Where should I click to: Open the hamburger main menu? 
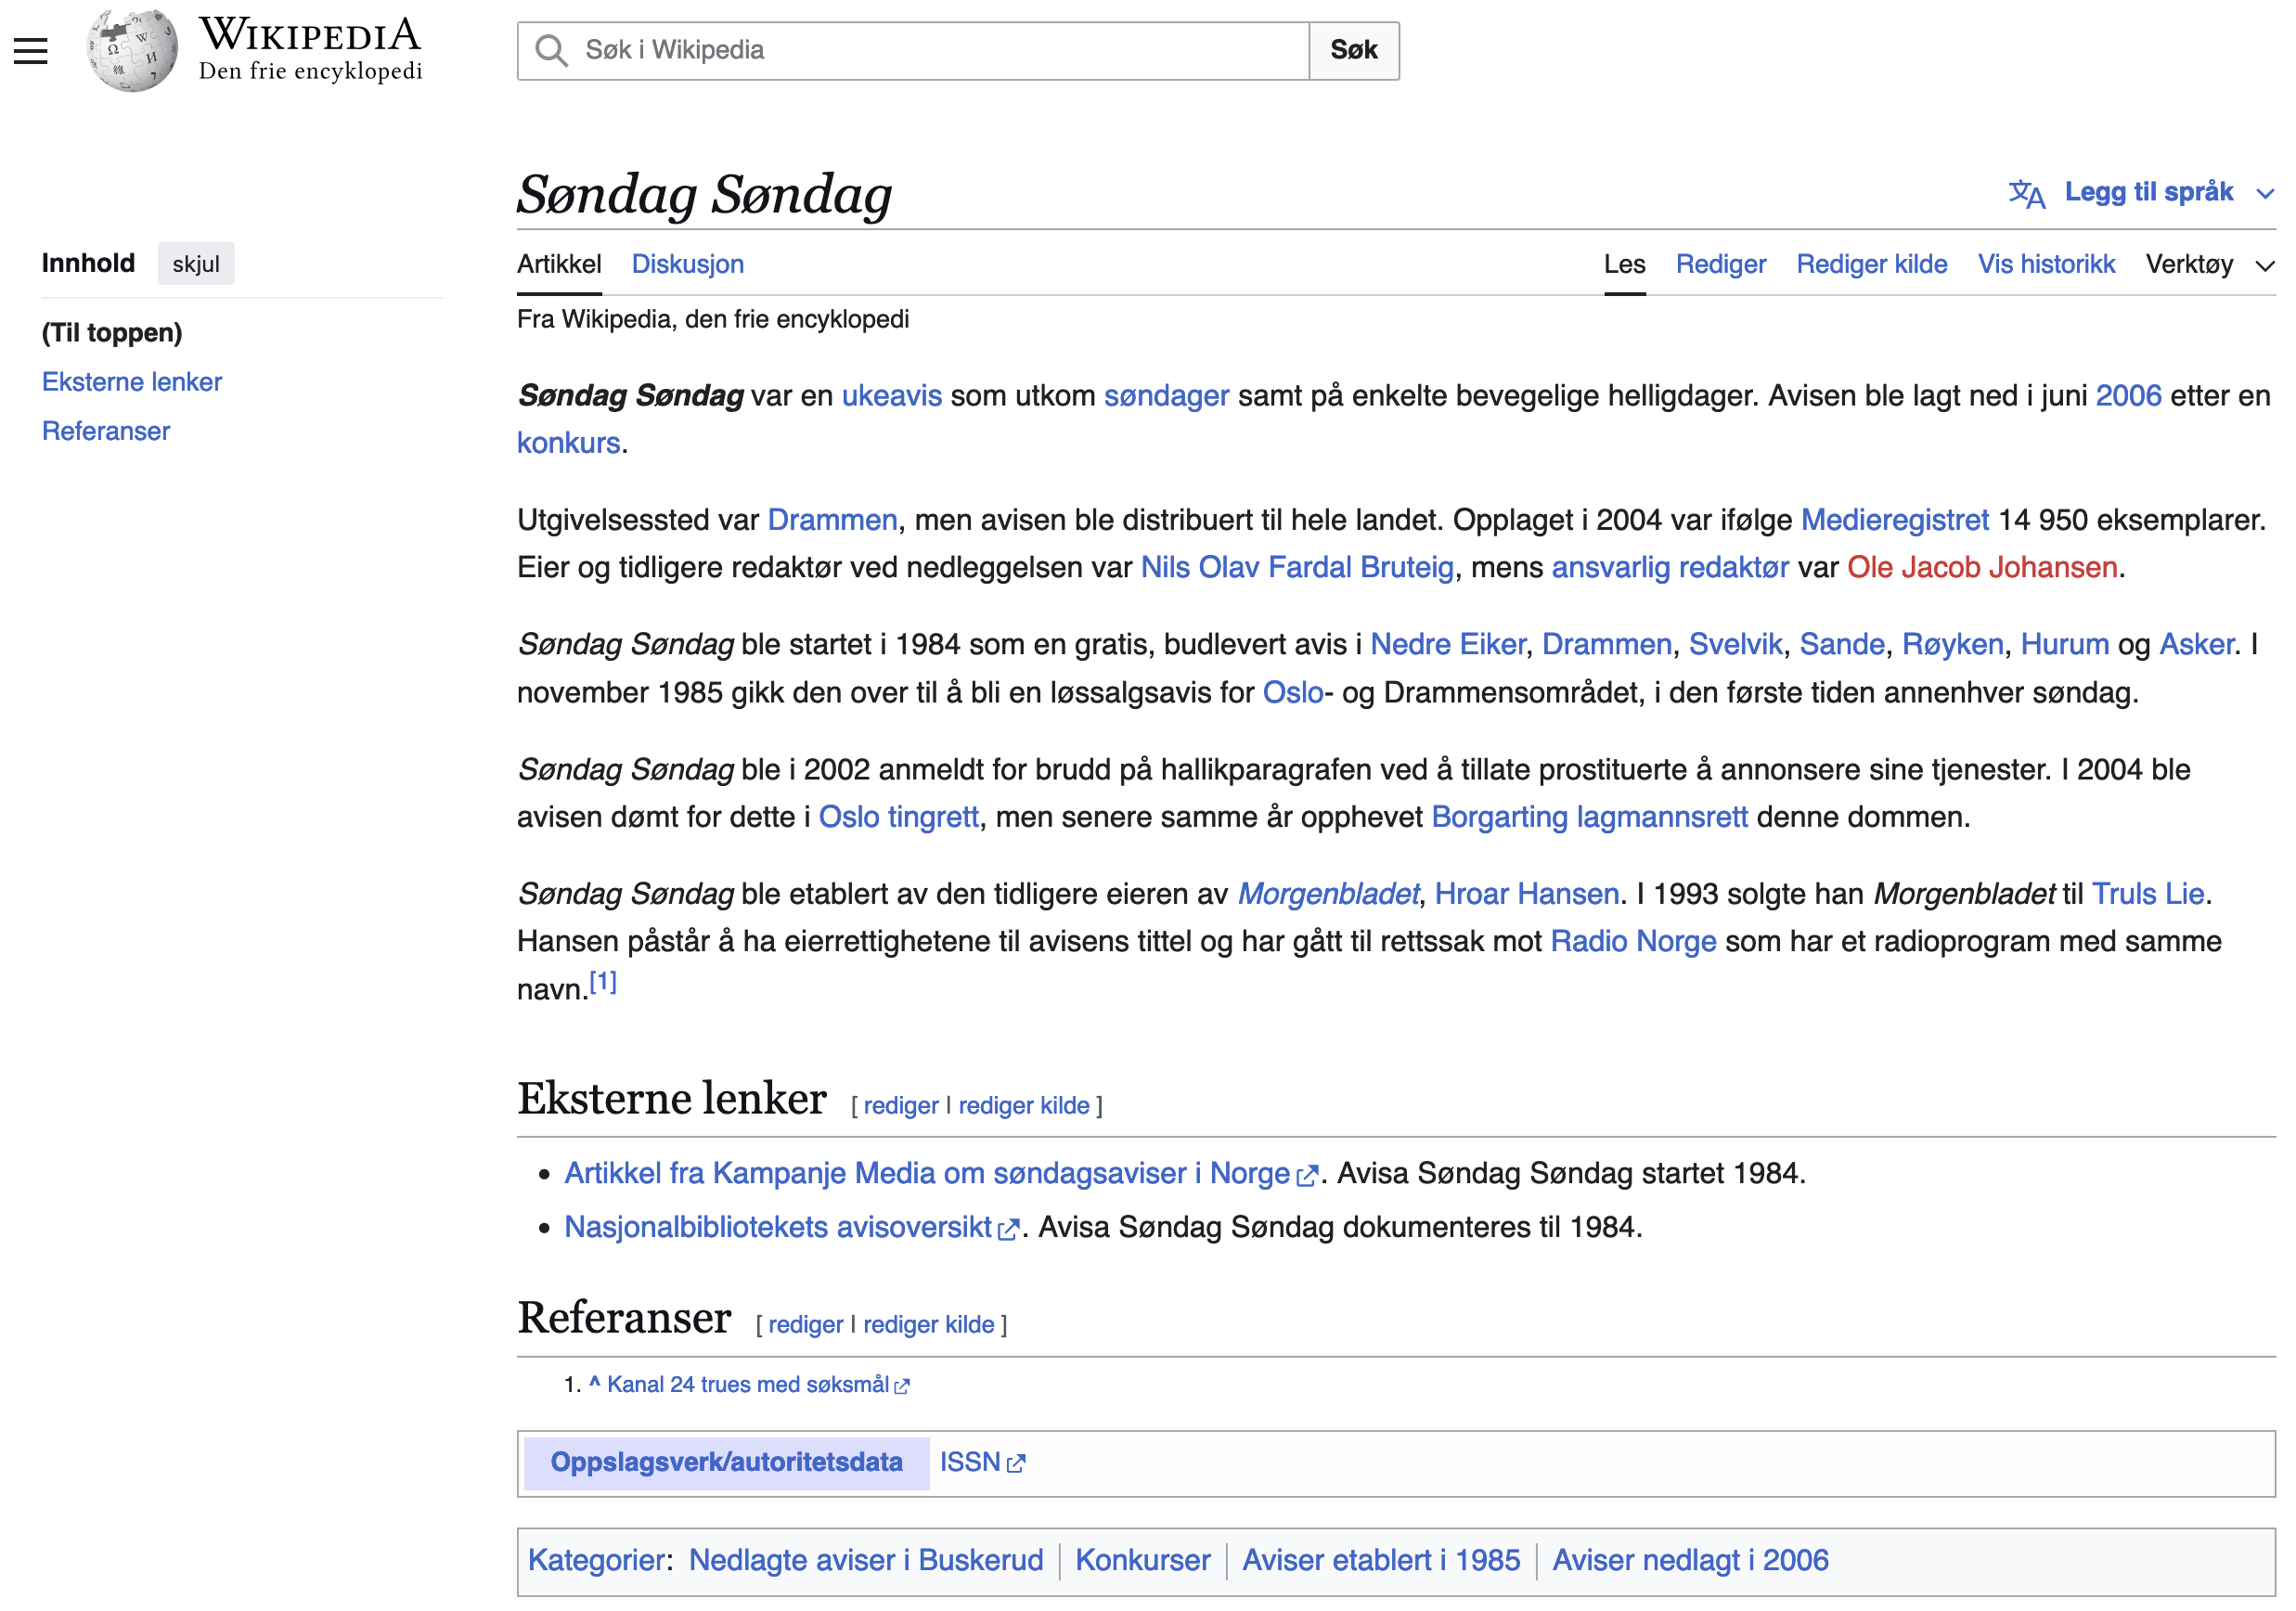[x=31, y=50]
